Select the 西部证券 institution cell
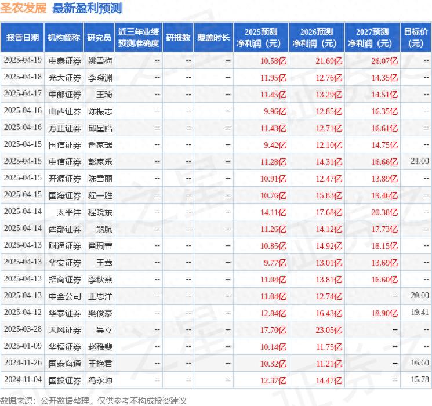Image resolution: width=432 pixels, height=406 pixels. (65, 229)
